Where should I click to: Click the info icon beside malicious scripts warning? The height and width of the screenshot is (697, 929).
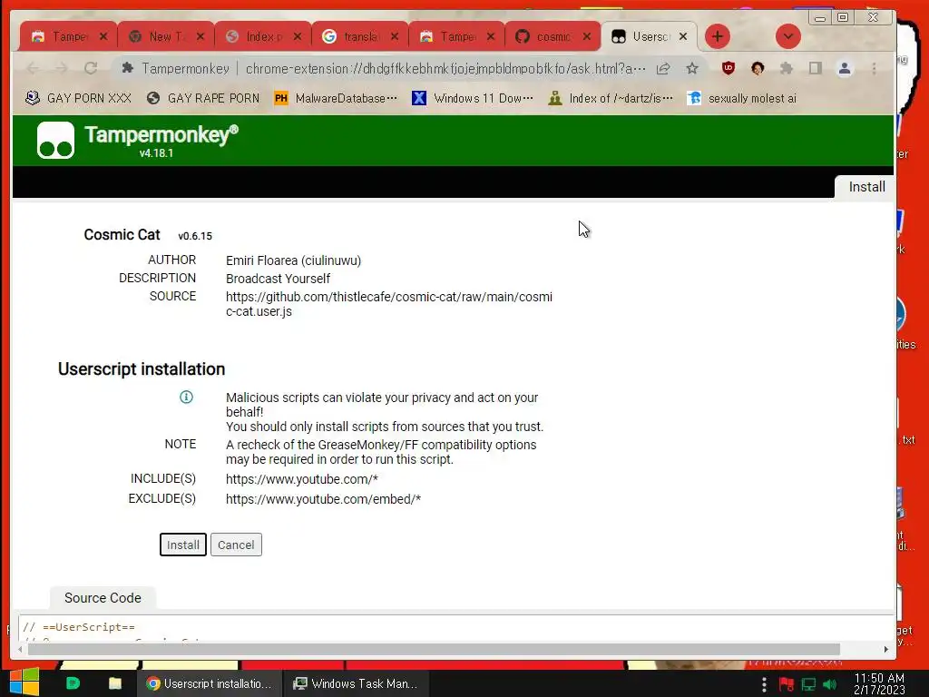point(186,398)
